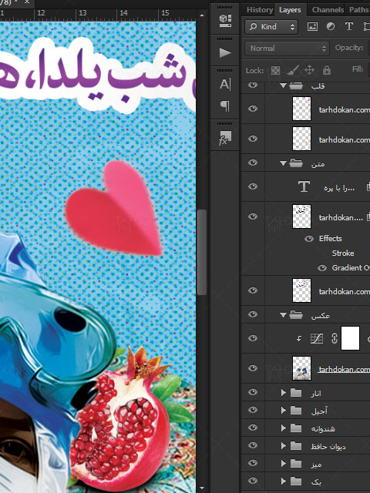370x493 pixels.
Task: Filter layers by type layers icon
Action: [348, 26]
